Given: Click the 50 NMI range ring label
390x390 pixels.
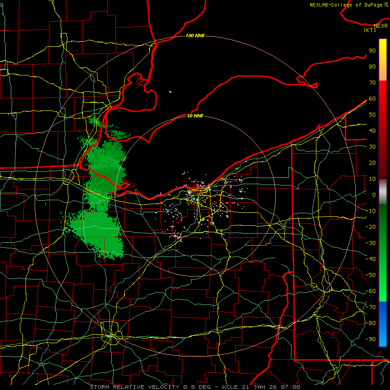Looking at the screenshot, I should point(195,116).
